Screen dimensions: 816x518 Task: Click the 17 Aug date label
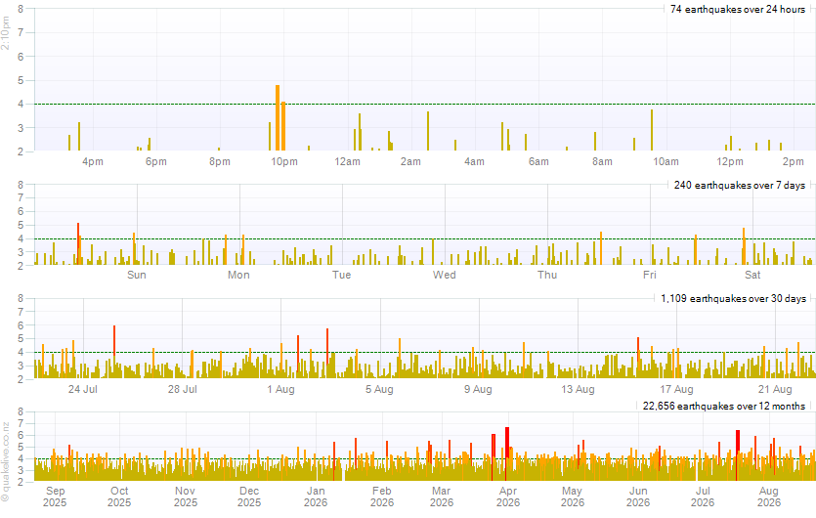point(676,389)
